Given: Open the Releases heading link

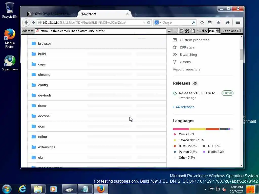Looking at the screenshot, I should (181, 83).
